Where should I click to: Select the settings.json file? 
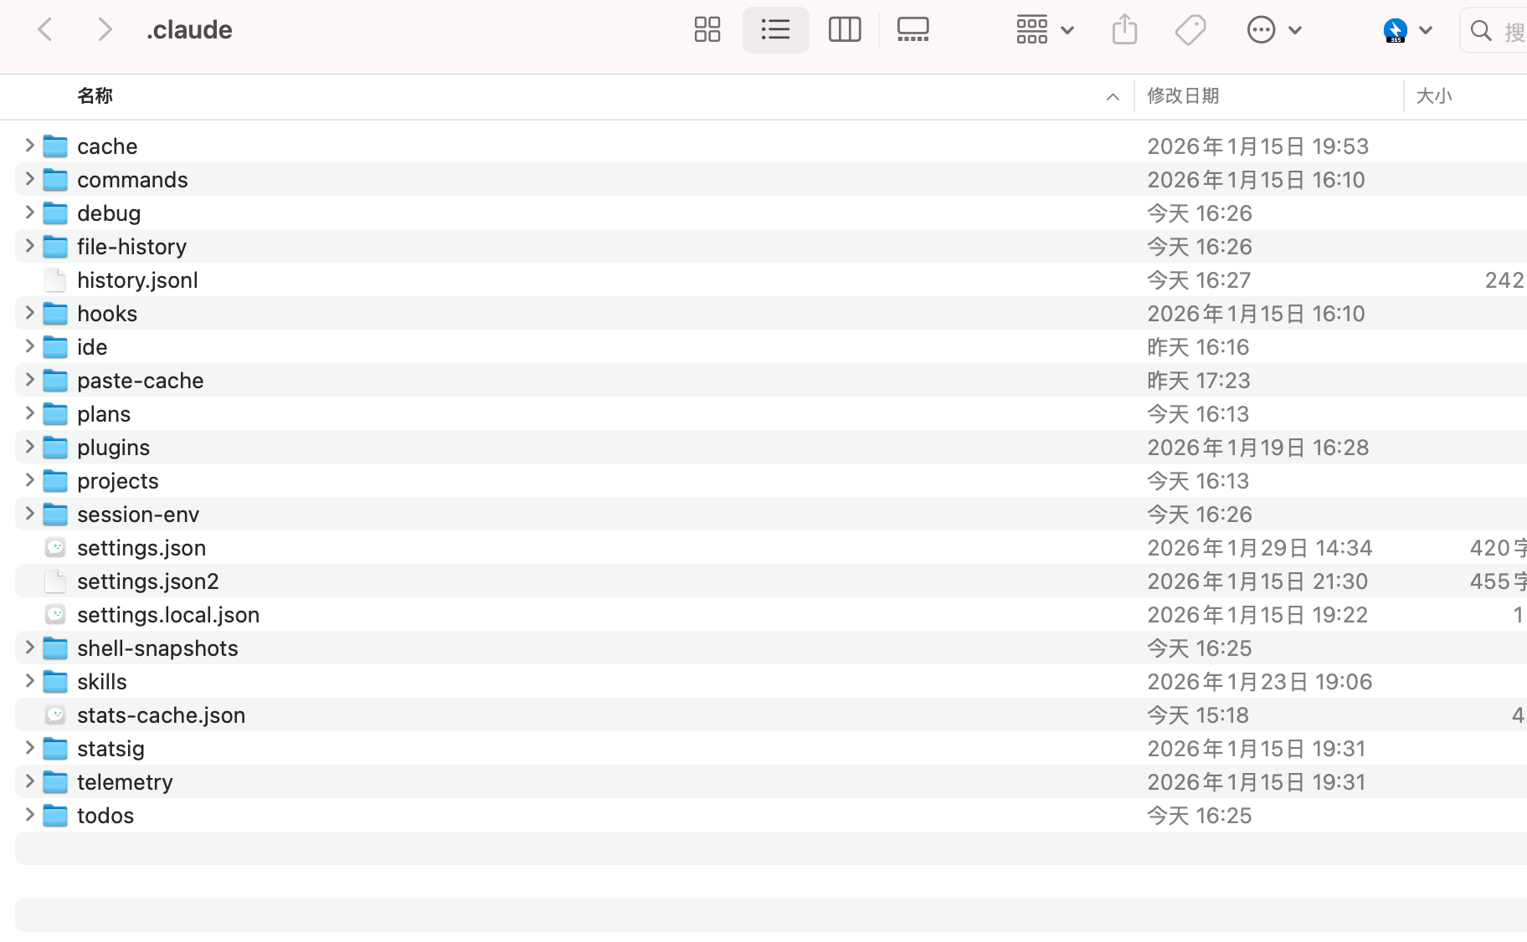coord(141,548)
